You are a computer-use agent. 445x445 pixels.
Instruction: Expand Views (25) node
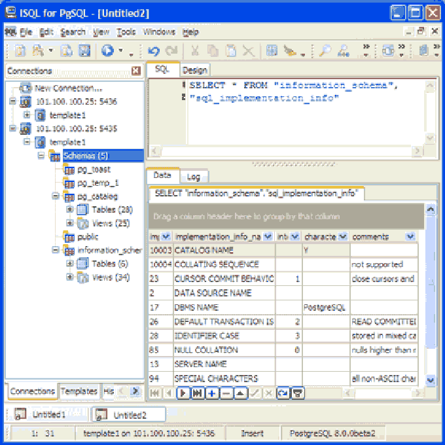click(69, 222)
